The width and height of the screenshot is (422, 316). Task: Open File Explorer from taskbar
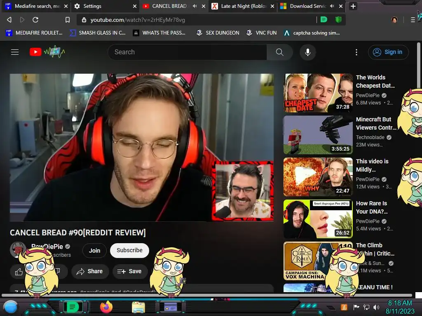click(x=138, y=307)
